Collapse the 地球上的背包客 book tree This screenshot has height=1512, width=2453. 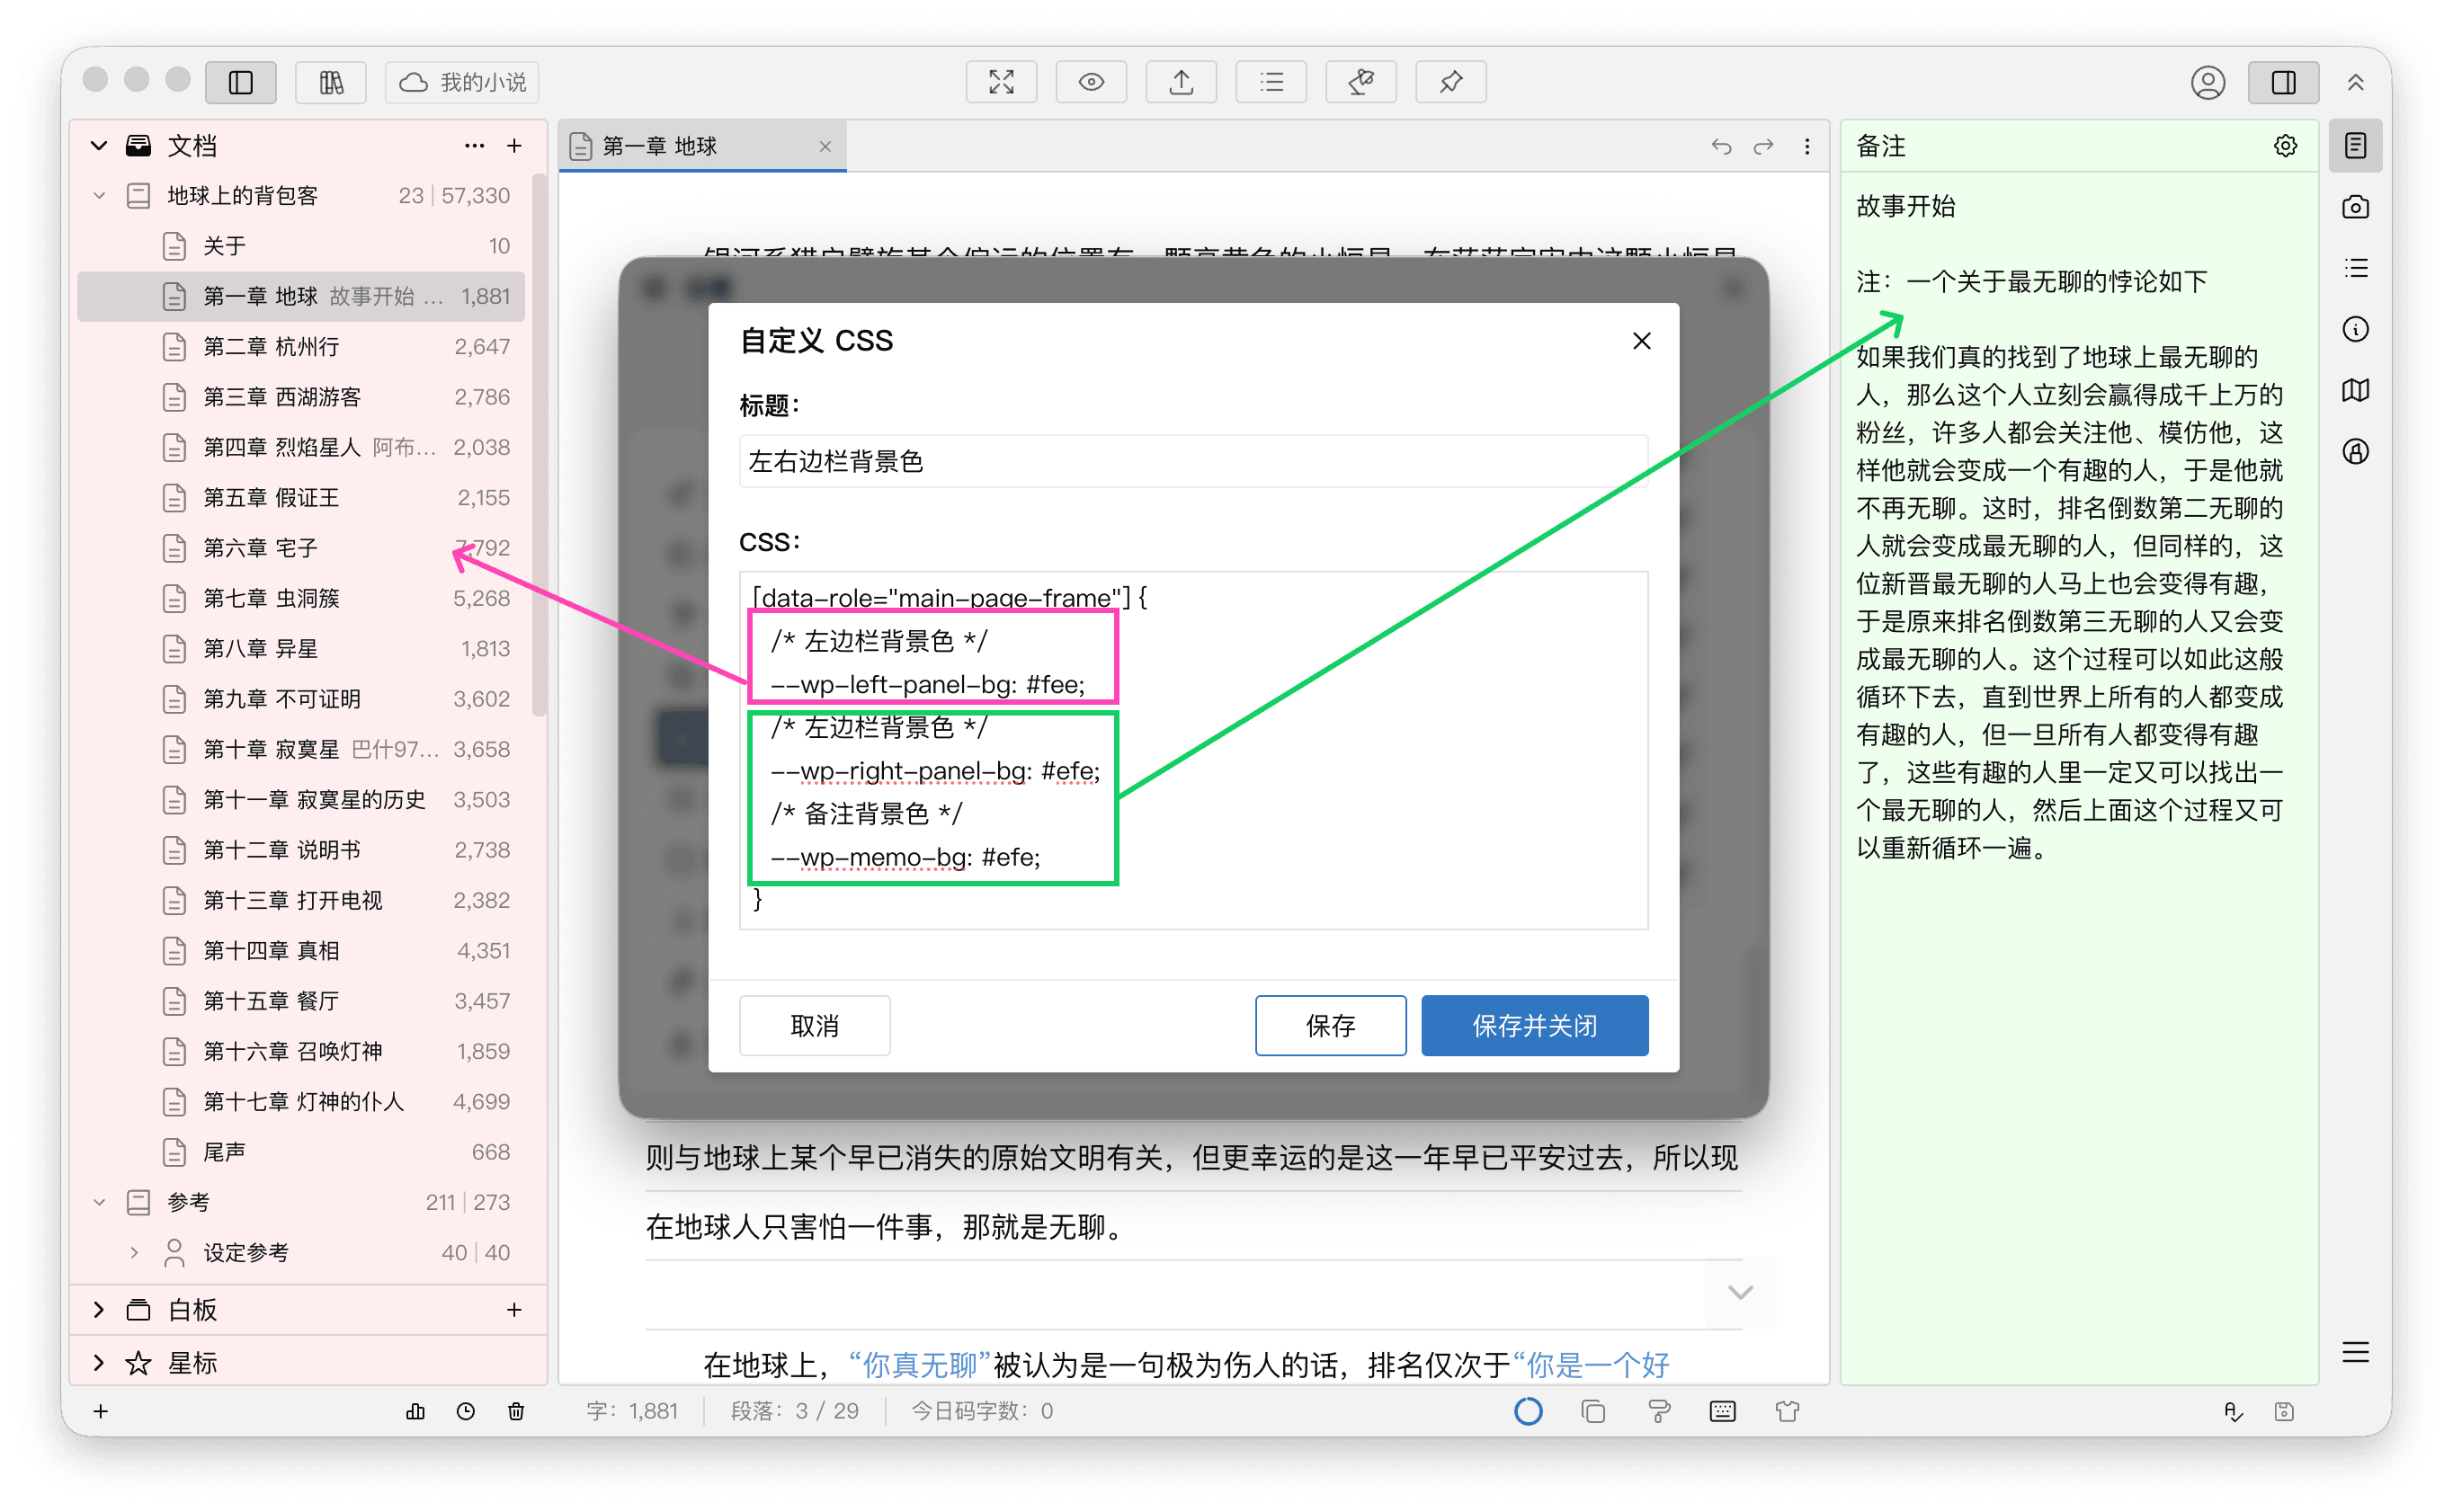tap(99, 196)
